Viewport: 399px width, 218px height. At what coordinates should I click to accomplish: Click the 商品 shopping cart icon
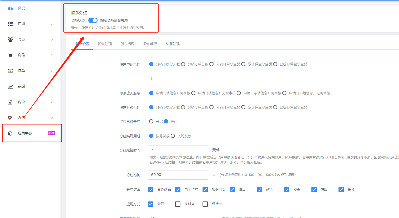click(x=10, y=55)
